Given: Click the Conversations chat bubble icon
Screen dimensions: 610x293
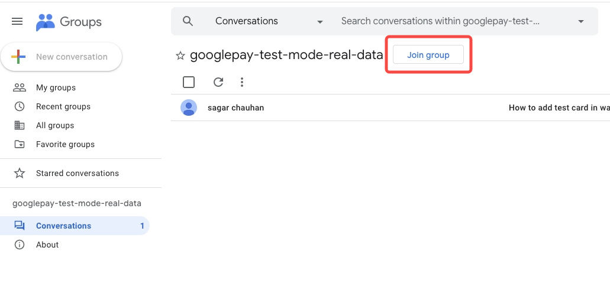Looking at the screenshot, I should (x=20, y=226).
